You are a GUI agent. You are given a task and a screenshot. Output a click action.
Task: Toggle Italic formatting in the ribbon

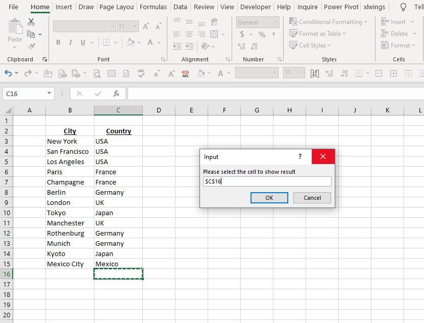click(x=70, y=42)
